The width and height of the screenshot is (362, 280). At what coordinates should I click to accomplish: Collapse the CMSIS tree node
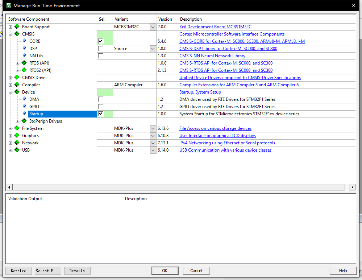point(11,34)
